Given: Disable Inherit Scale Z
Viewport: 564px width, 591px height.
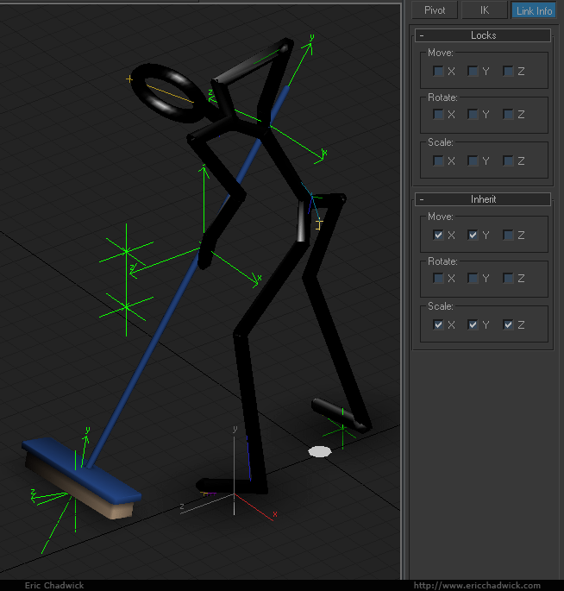Looking at the screenshot, I should pyautogui.click(x=508, y=324).
